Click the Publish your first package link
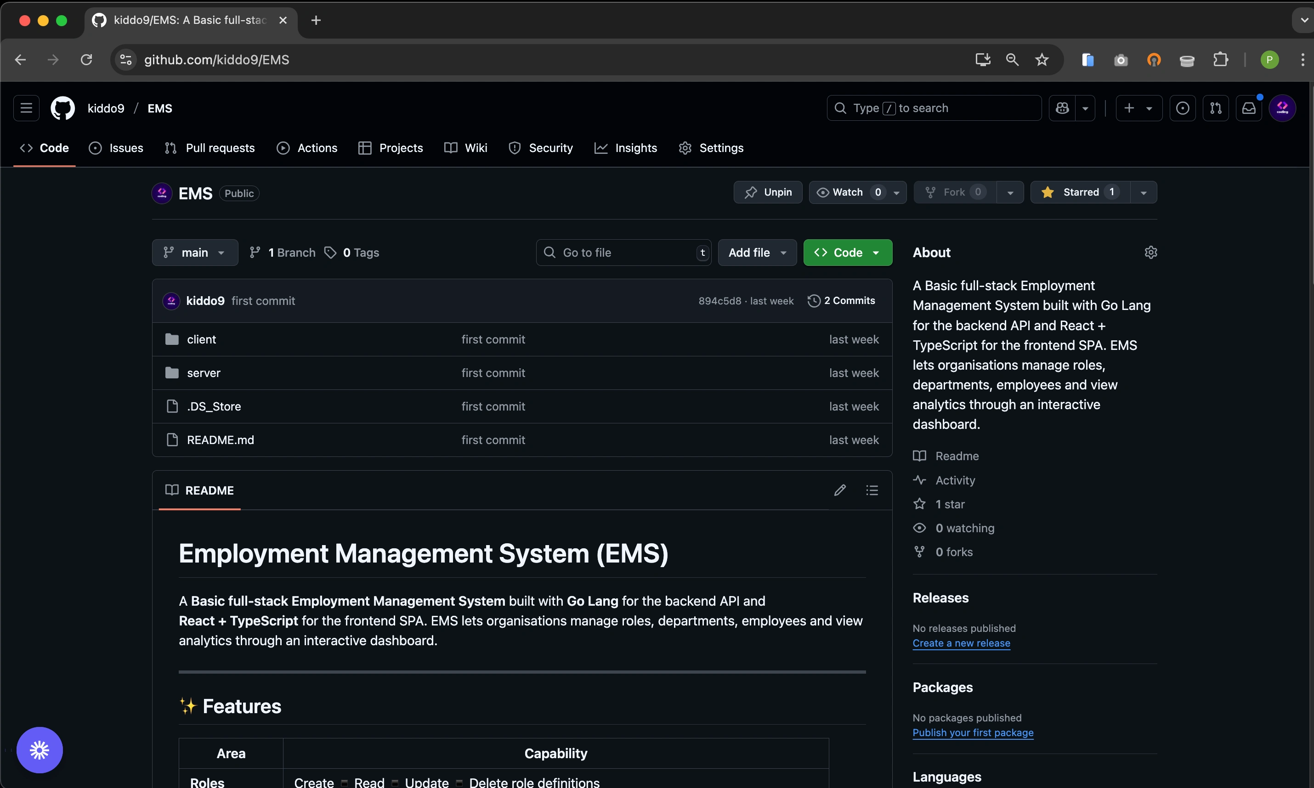The image size is (1314, 788). 973,732
